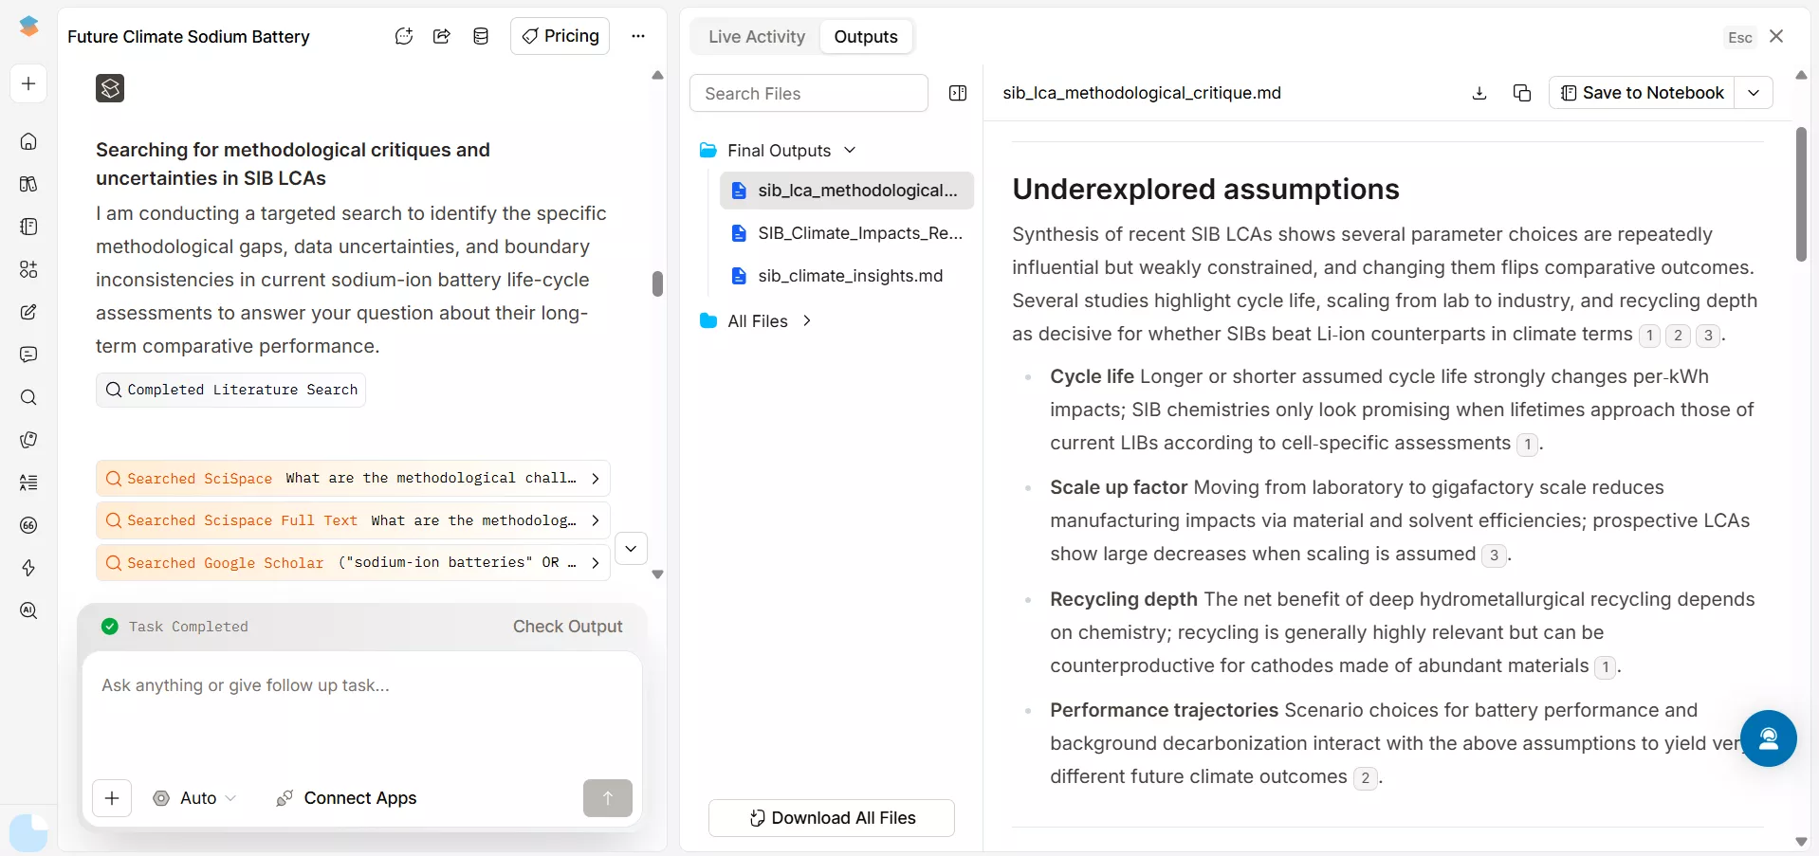
Task: Create a new project with the plus icon
Action: (x=28, y=84)
